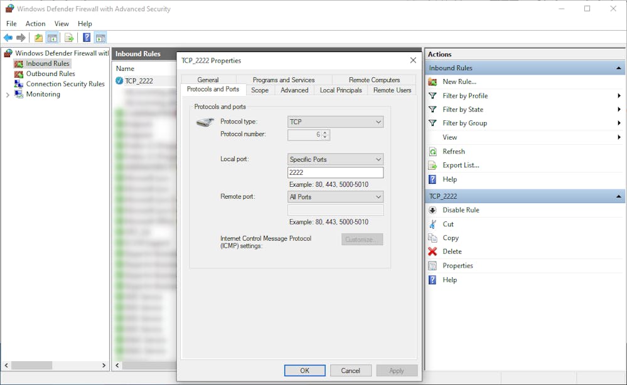Open the Action menu
The height and width of the screenshot is (385, 627).
tap(35, 24)
